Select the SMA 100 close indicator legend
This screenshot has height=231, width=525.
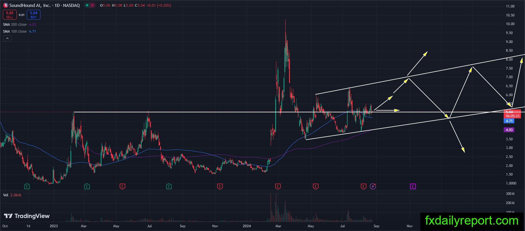19,31
